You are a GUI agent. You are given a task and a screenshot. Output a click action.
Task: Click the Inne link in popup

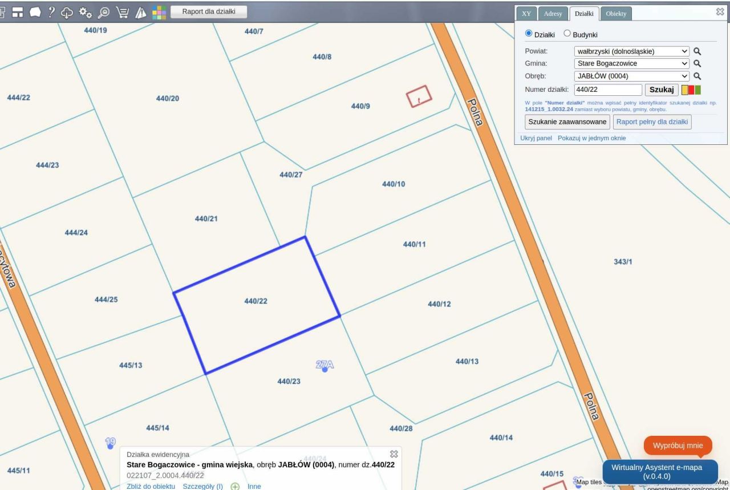(254, 487)
